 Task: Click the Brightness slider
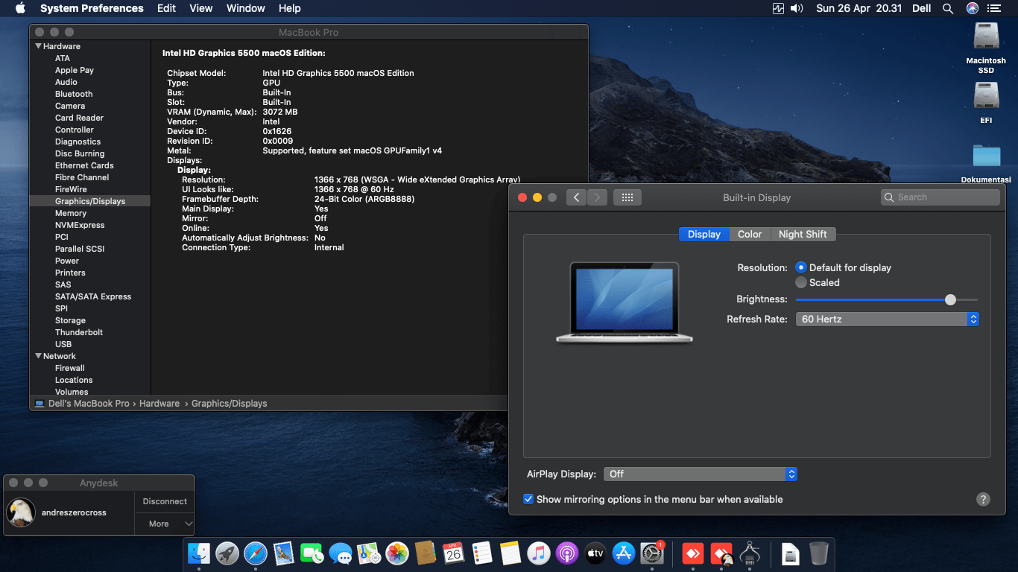click(x=887, y=299)
